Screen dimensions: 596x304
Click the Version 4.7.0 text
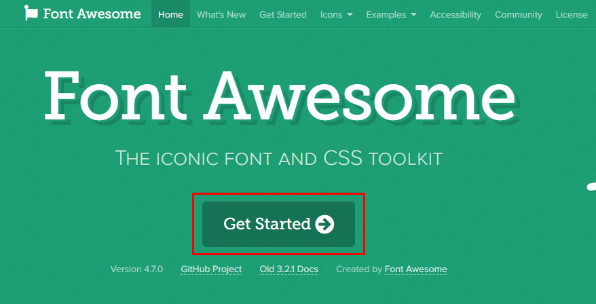tap(136, 269)
